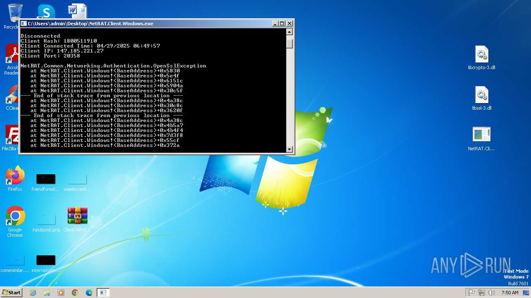531x298 pixels.
Task: Click the 'Disconnected' line in console
Action: point(40,36)
